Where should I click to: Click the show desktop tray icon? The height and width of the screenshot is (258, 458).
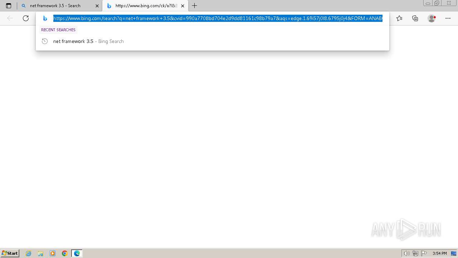(454, 253)
